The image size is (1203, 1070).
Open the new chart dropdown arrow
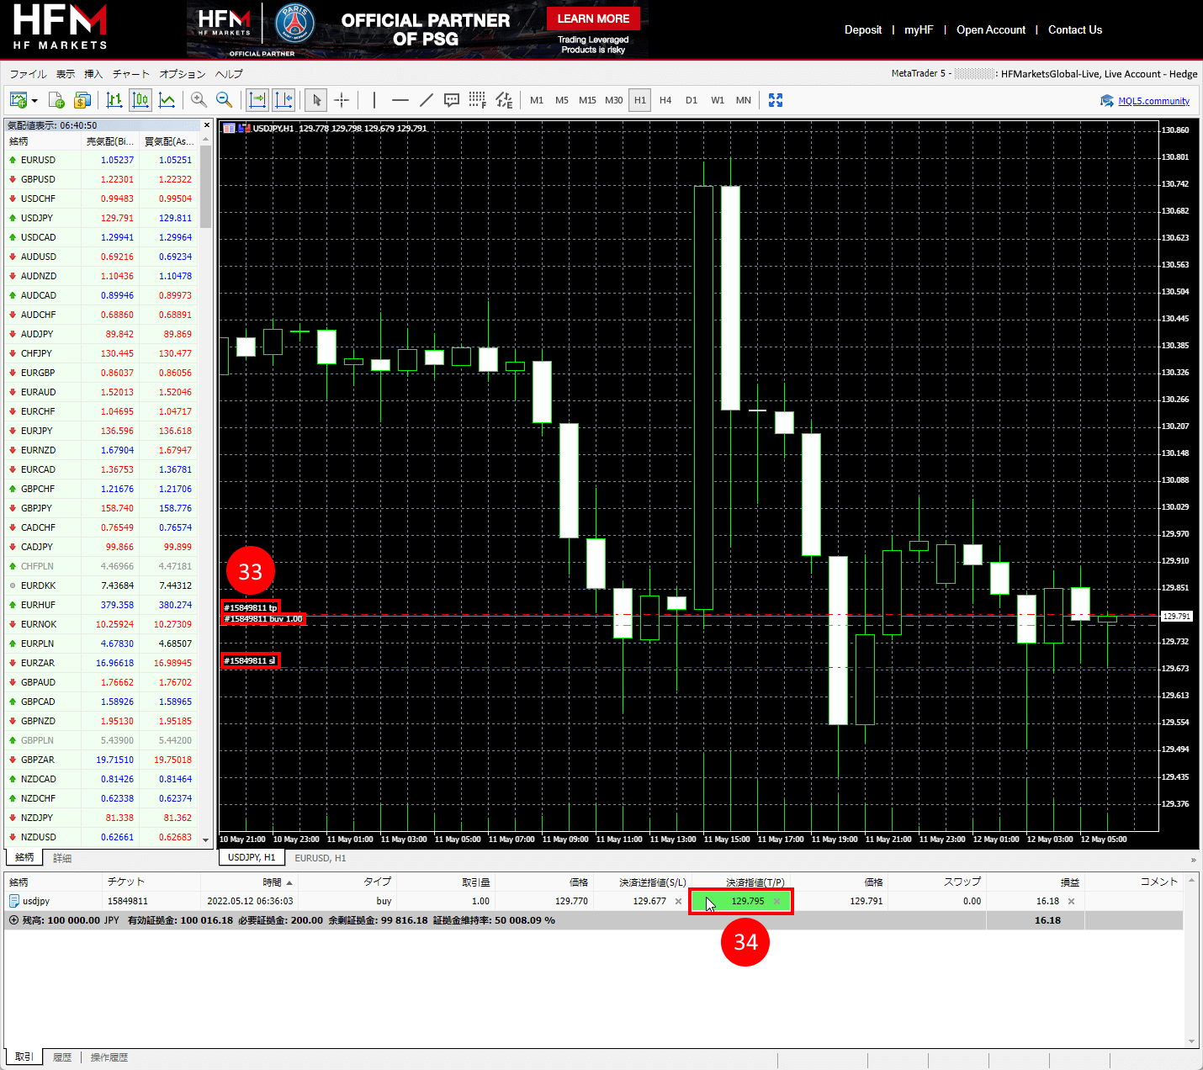click(34, 101)
